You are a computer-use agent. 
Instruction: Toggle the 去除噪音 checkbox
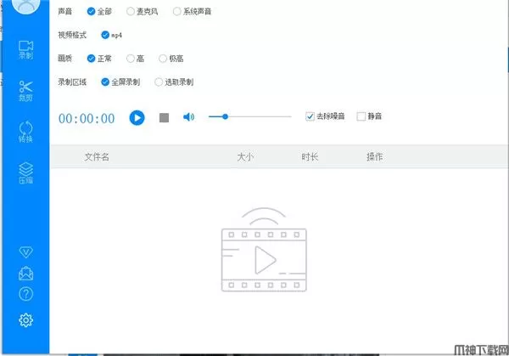[325, 116]
